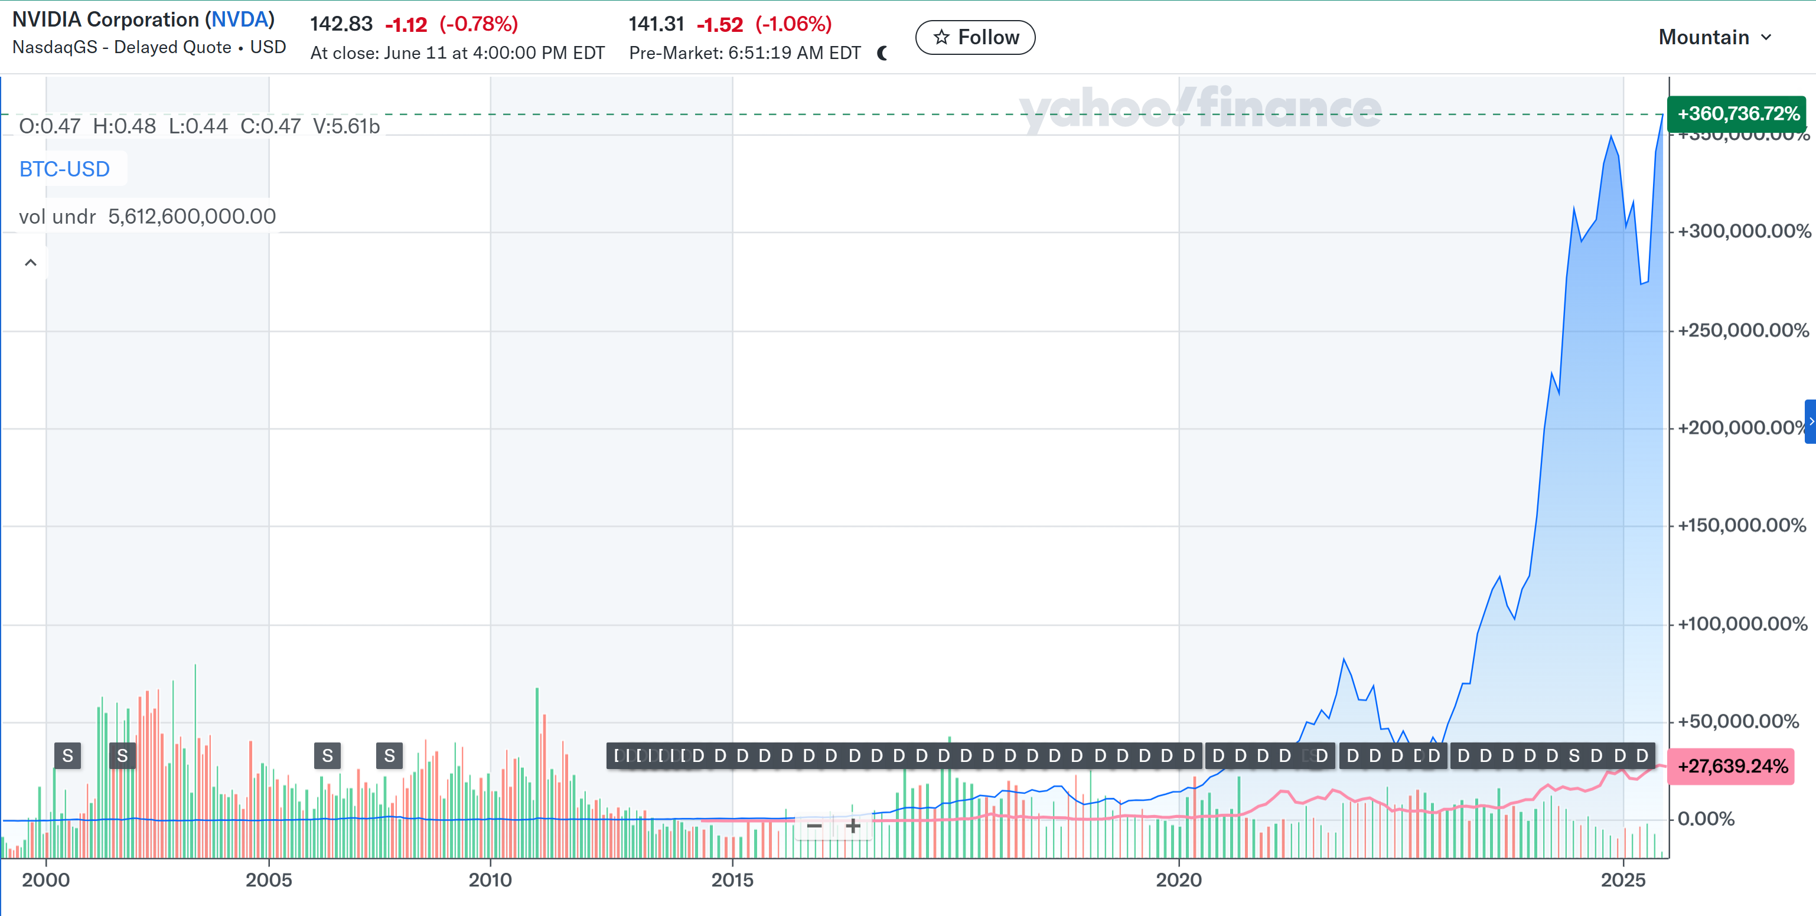Click the NasdaqGS - Delayed Quote text
The height and width of the screenshot is (916, 1816).
click(149, 47)
